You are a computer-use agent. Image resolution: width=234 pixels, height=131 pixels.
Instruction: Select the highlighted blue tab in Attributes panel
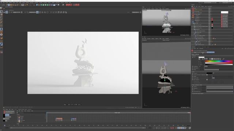(211, 52)
